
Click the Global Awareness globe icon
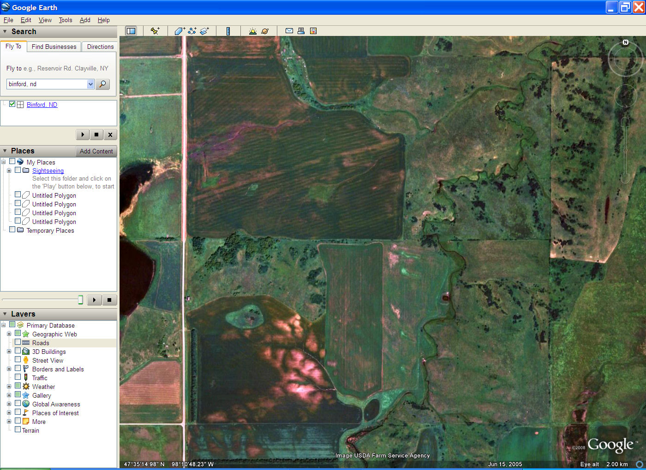26,404
